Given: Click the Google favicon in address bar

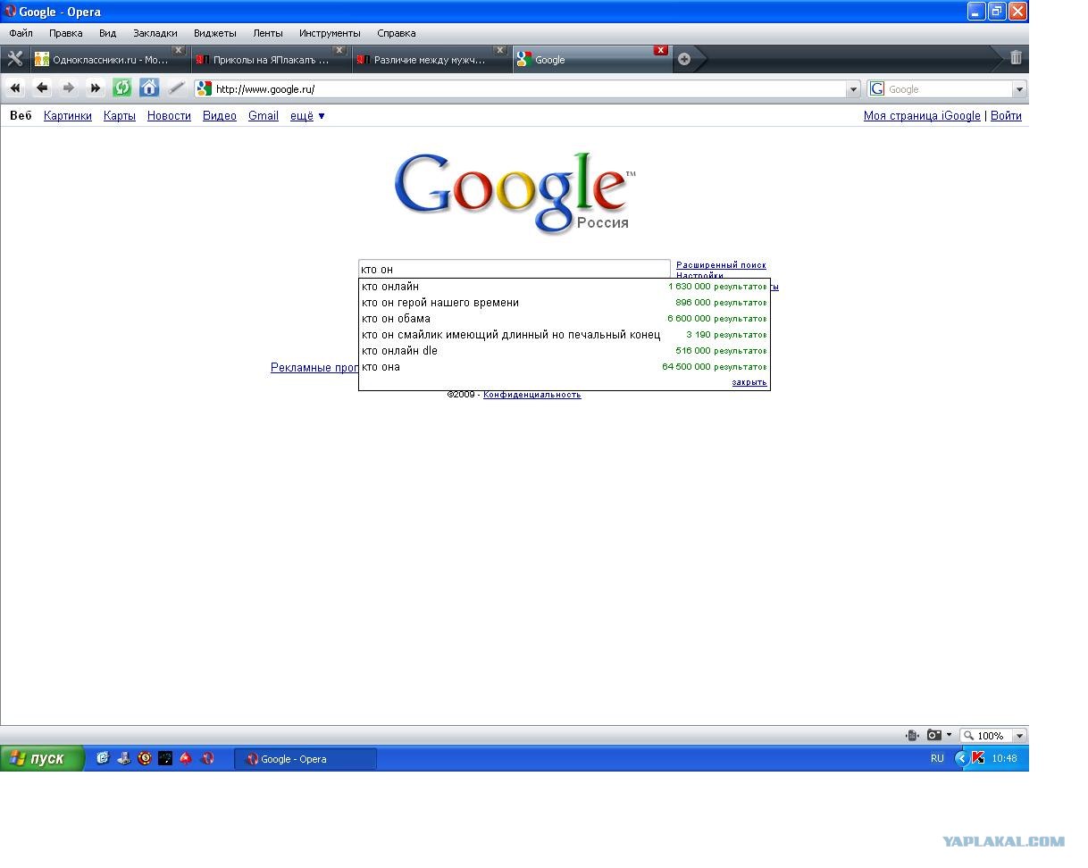Looking at the screenshot, I should 205,88.
